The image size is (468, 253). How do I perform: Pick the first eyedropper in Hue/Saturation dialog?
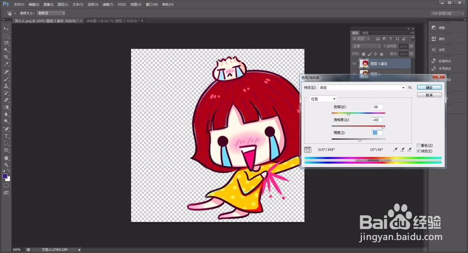click(395, 150)
